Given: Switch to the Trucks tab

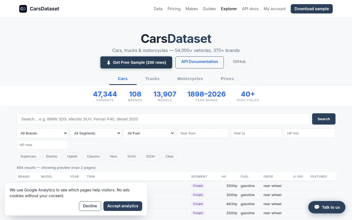Looking at the screenshot, I should pos(152,79).
